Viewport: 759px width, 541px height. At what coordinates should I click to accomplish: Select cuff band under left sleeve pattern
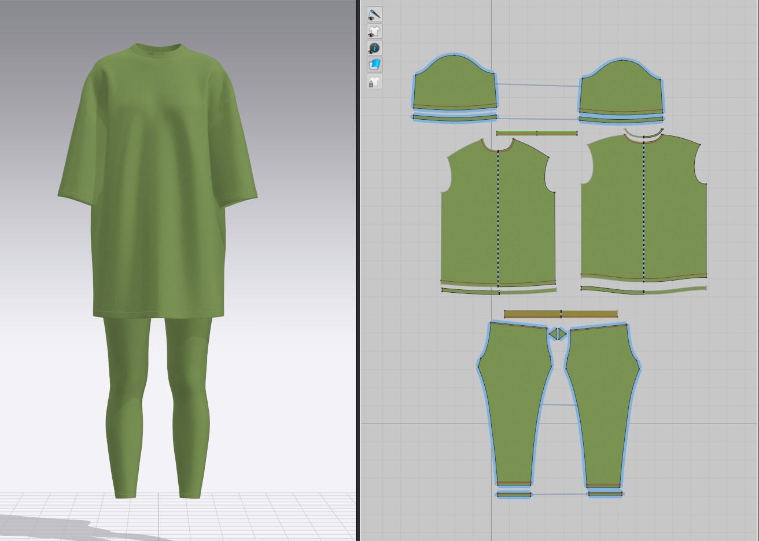point(455,117)
